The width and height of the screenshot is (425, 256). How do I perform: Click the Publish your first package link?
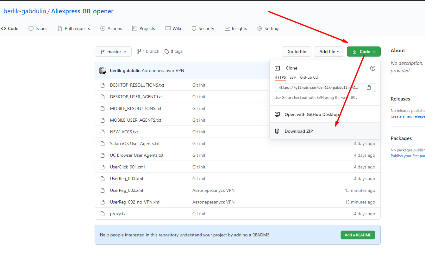point(408,156)
